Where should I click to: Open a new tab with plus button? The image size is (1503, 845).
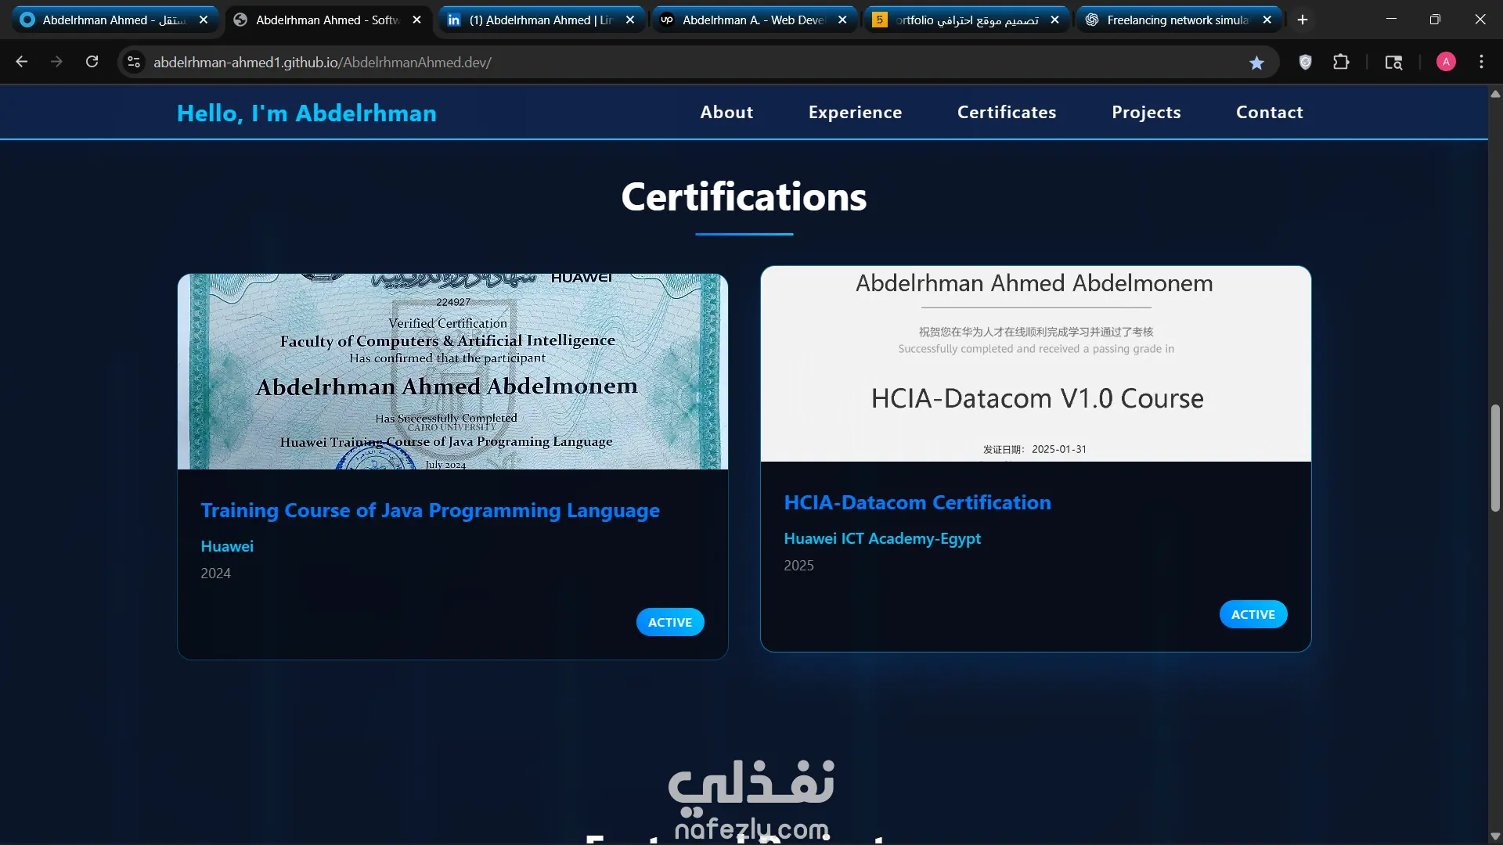[x=1303, y=20]
